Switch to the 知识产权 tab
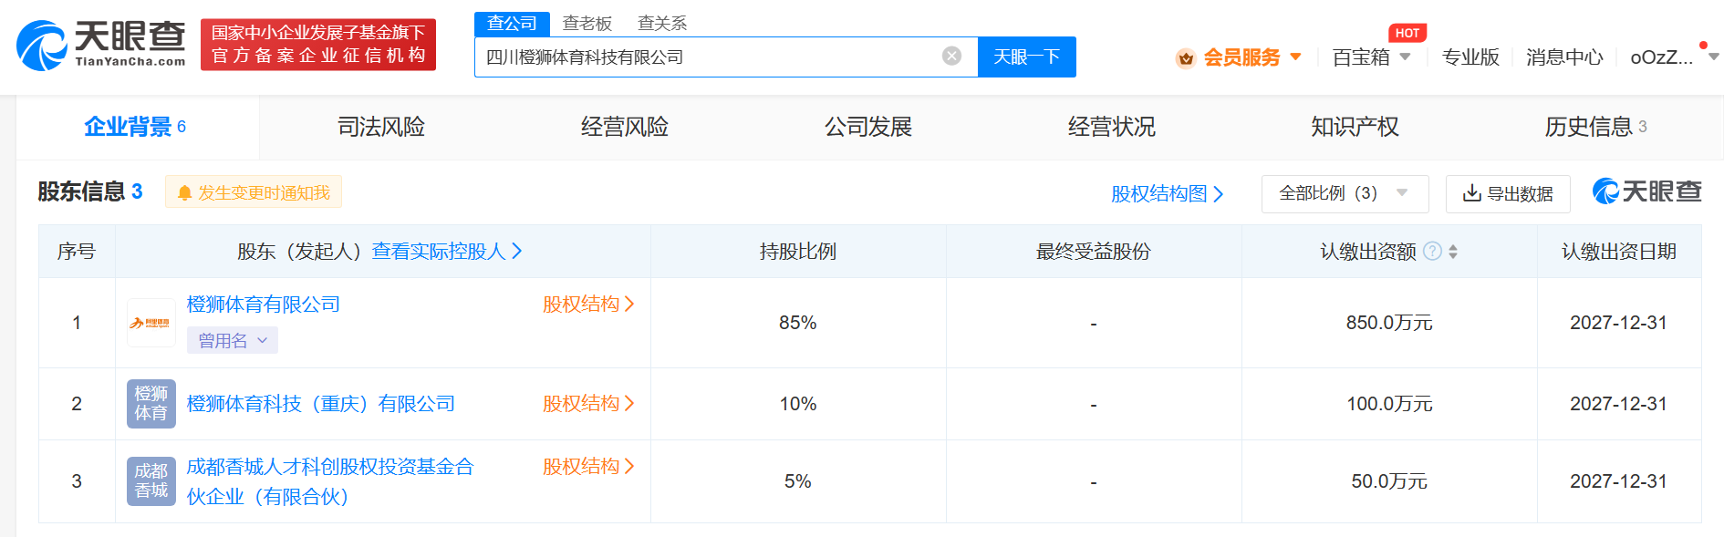Image resolution: width=1724 pixels, height=537 pixels. [x=1355, y=127]
